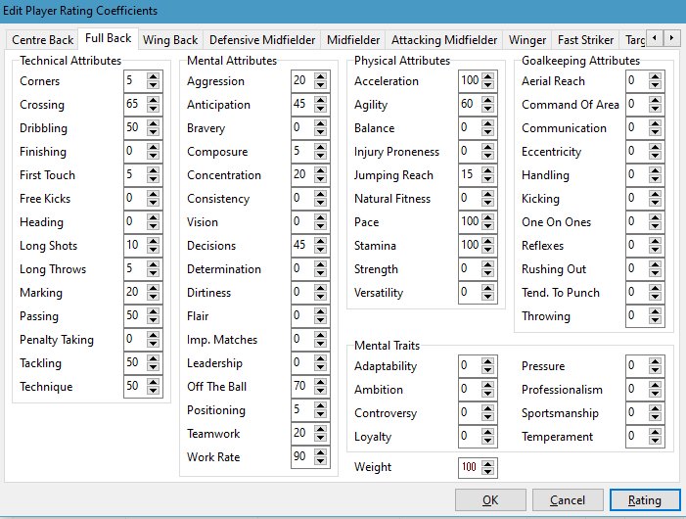Increase the Technique value with up arrow
Screen dimensions: 686x519
pyautogui.click(x=153, y=383)
